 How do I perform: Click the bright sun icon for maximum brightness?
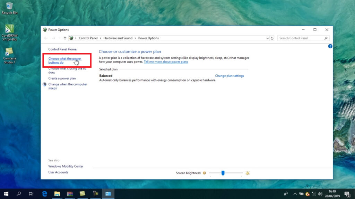pyautogui.click(x=248, y=173)
